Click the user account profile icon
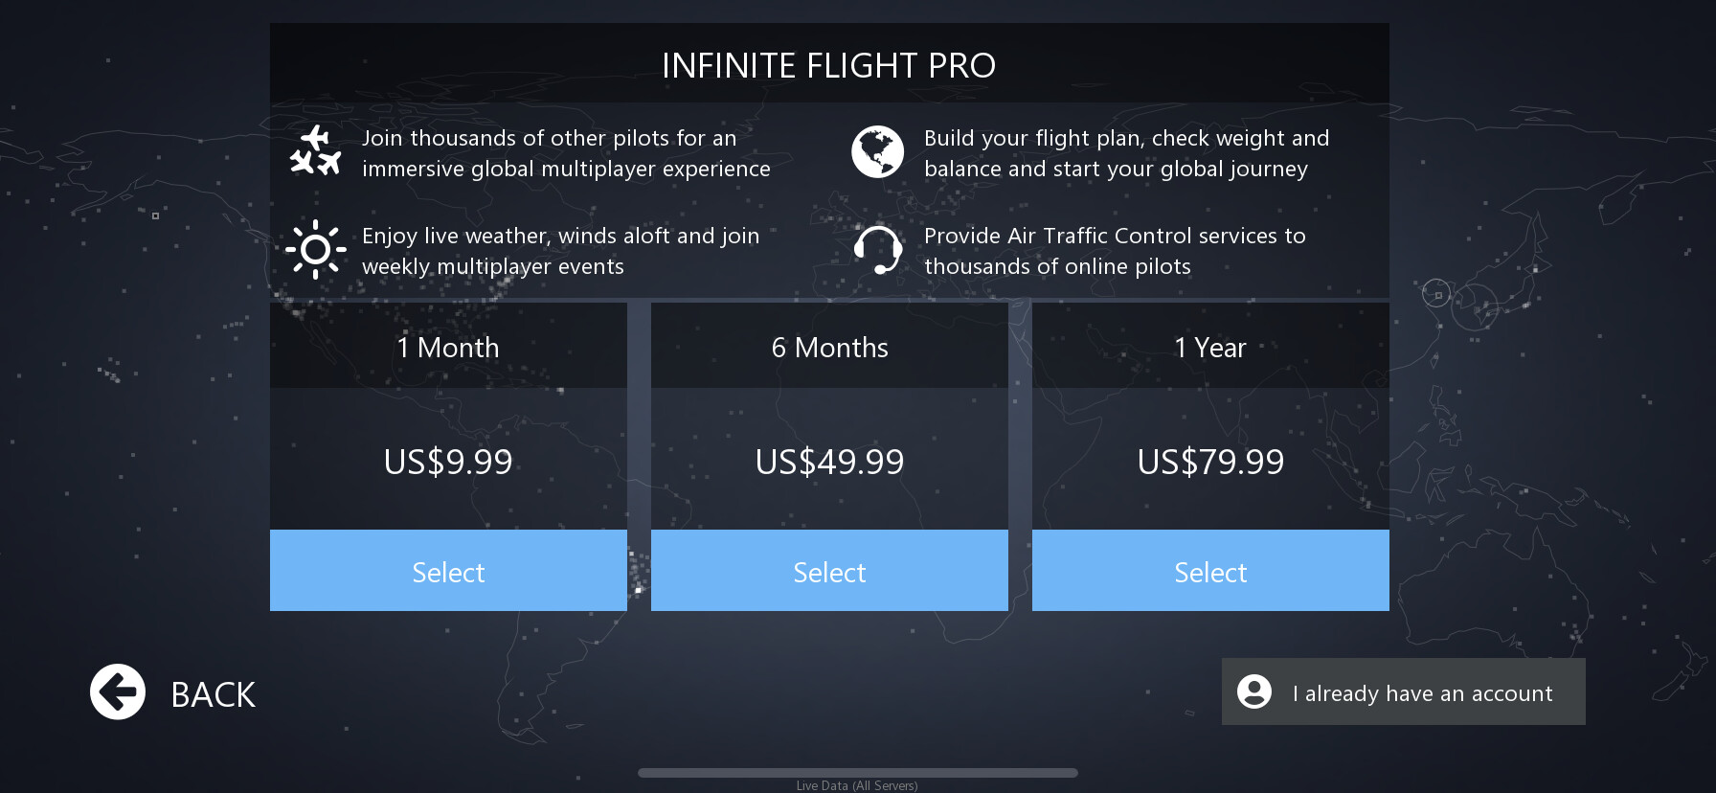1716x793 pixels. (x=1253, y=691)
